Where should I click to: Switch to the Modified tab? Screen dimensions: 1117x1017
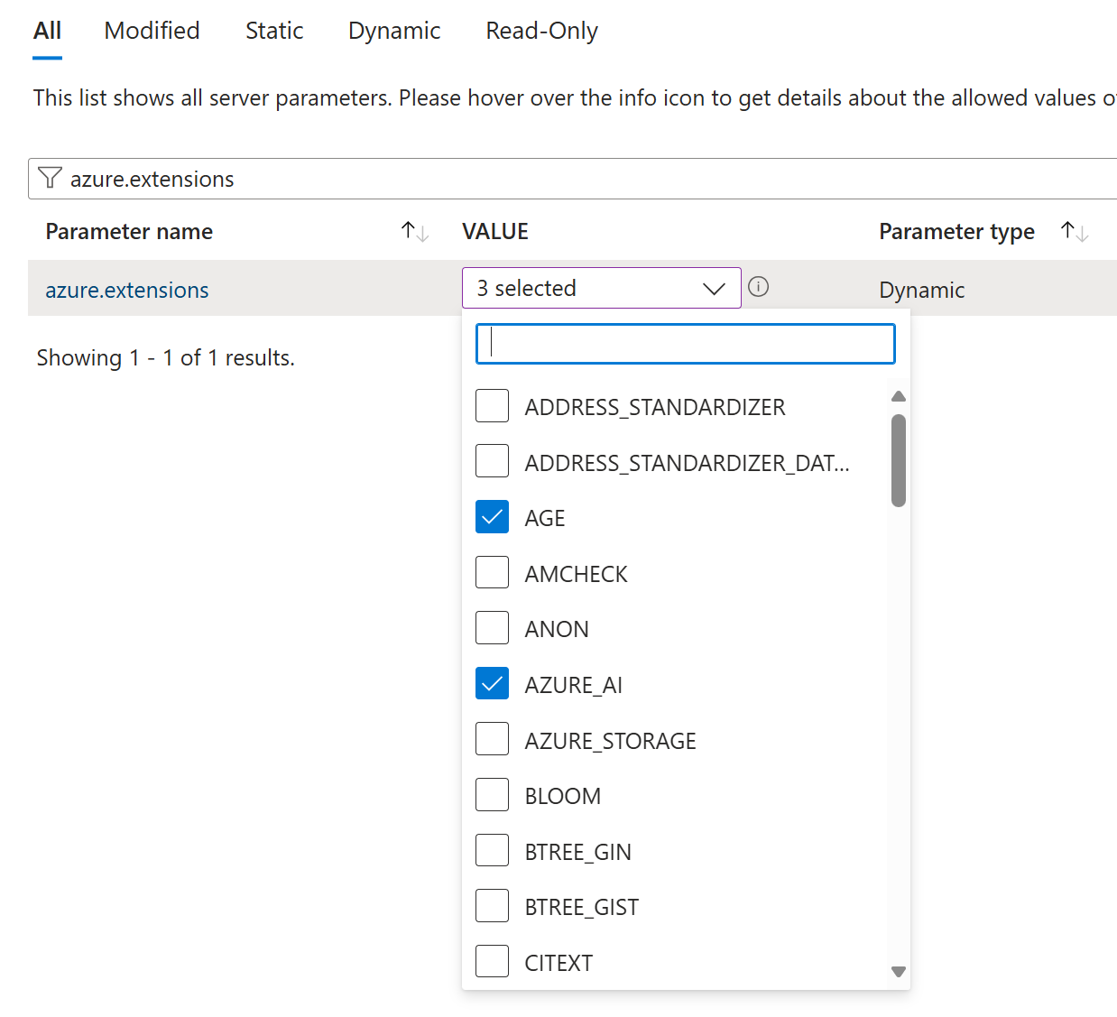tap(152, 31)
